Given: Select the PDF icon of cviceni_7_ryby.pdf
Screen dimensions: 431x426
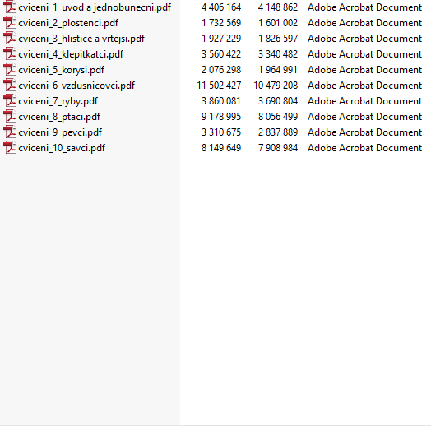Looking at the screenshot, I should (x=10, y=101).
